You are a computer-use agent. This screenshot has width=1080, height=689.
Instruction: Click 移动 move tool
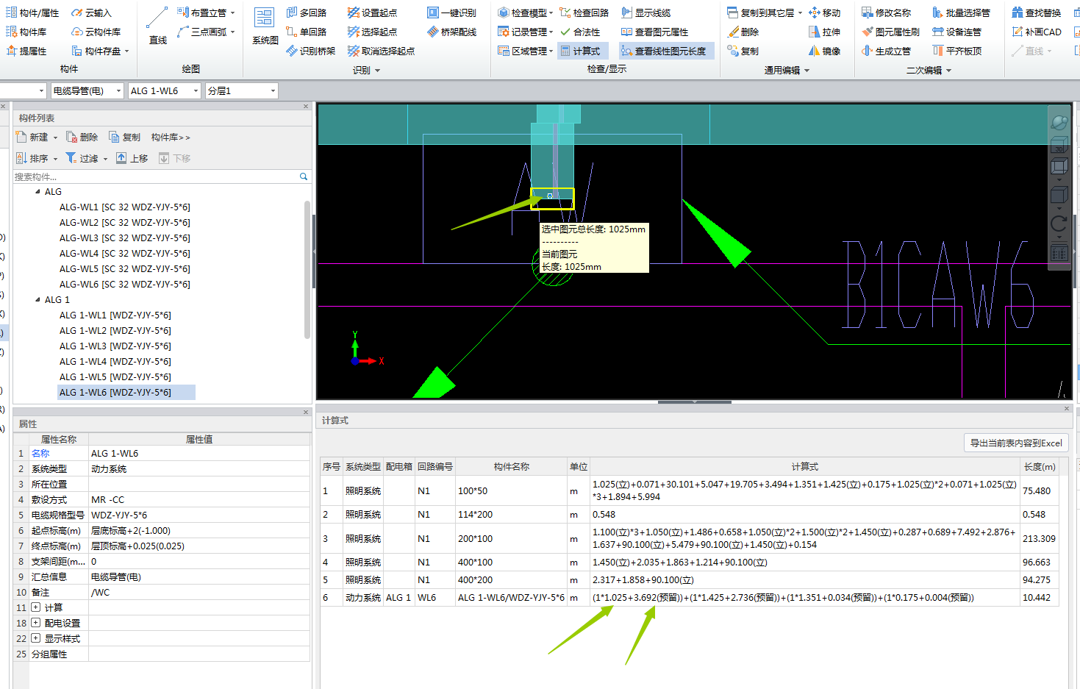[x=825, y=13]
